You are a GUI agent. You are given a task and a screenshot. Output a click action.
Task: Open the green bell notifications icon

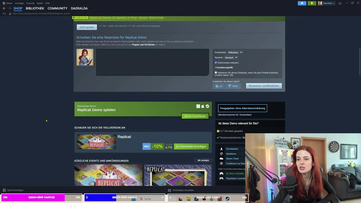(312, 3)
